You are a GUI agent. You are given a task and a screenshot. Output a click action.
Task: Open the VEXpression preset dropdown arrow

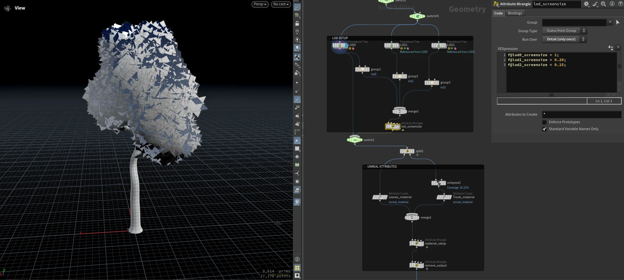[618, 48]
